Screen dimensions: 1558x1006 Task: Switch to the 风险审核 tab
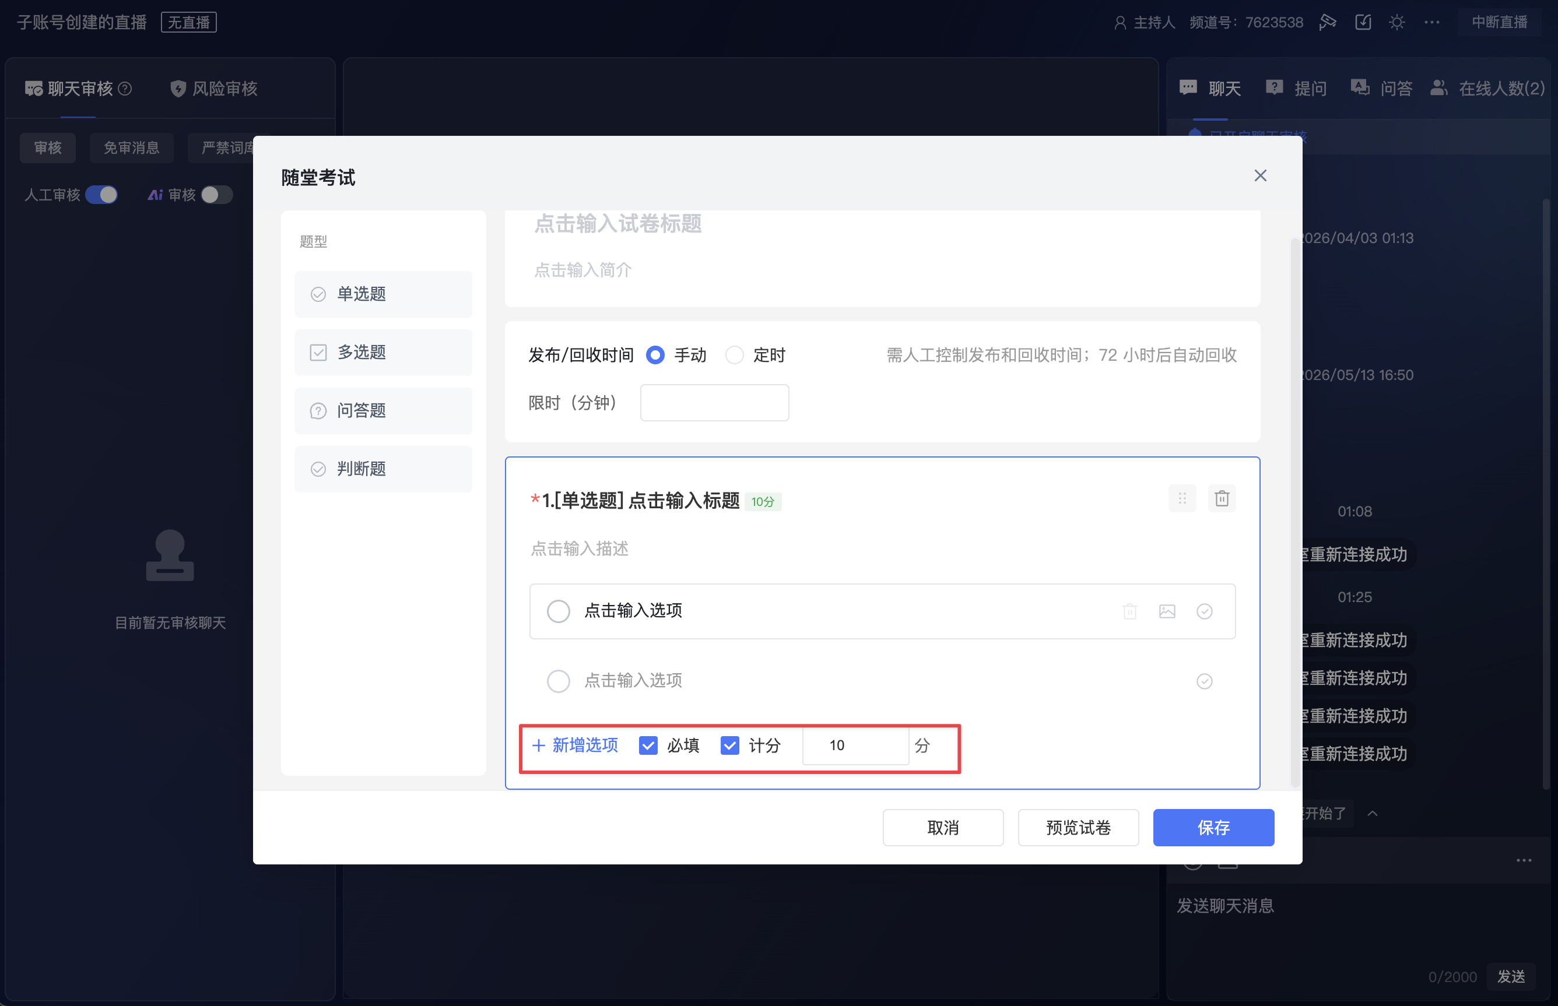click(x=214, y=88)
